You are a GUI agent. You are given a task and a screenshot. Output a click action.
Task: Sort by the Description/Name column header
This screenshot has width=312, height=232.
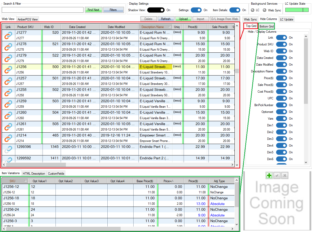155,27
